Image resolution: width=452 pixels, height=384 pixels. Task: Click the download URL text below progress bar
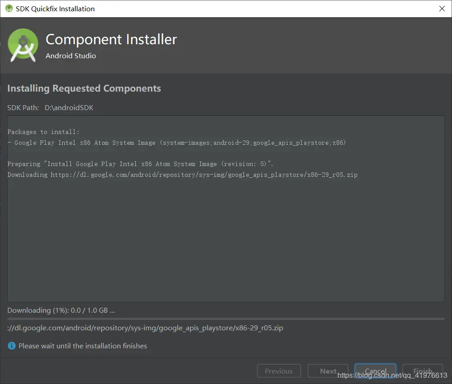click(145, 328)
